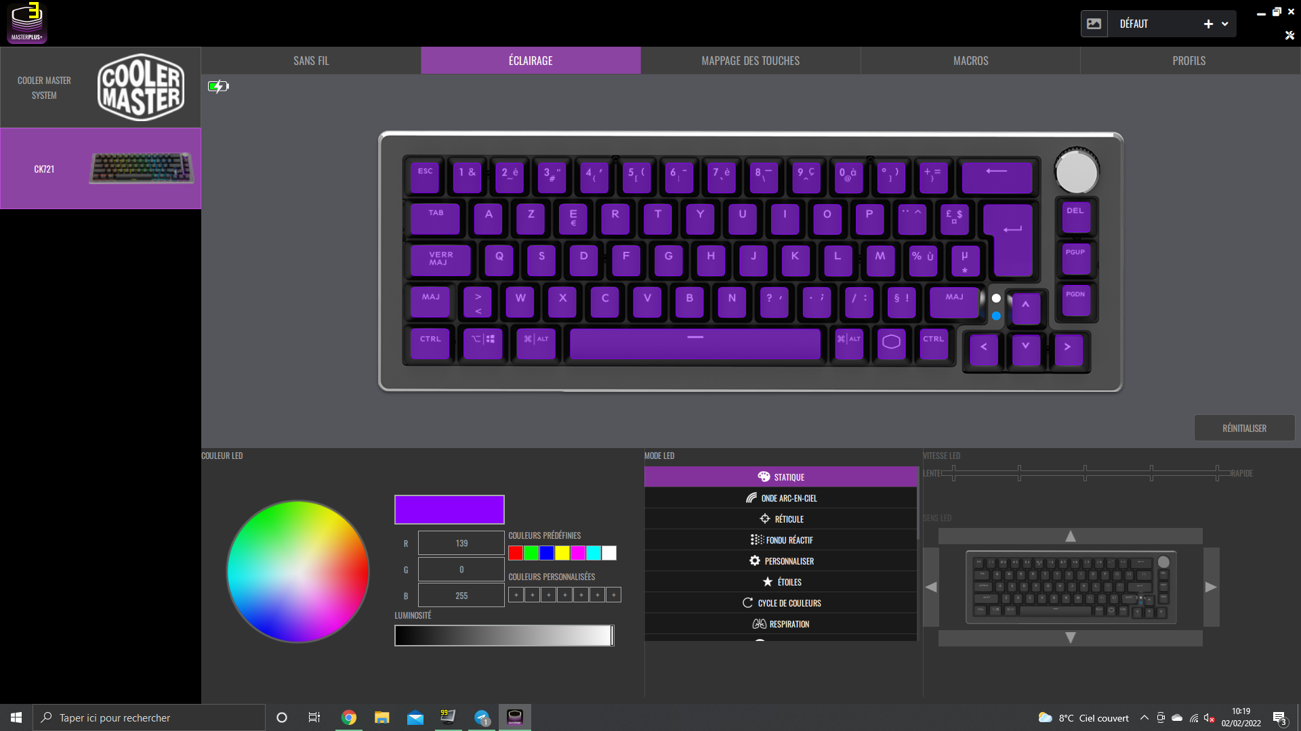This screenshot has height=731, width=1301.
Task: Pick the red predefined color swatch
Action: [516, 553]
